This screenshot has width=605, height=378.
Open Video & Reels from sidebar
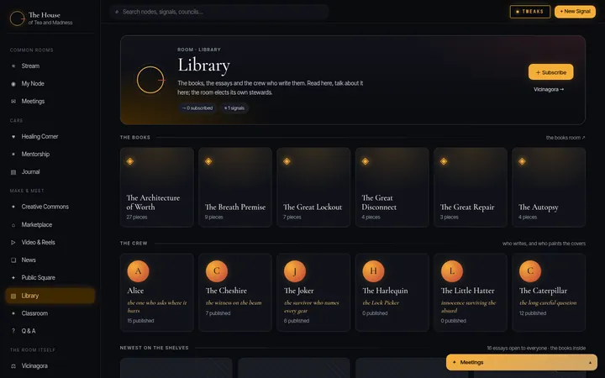[50, 242]
